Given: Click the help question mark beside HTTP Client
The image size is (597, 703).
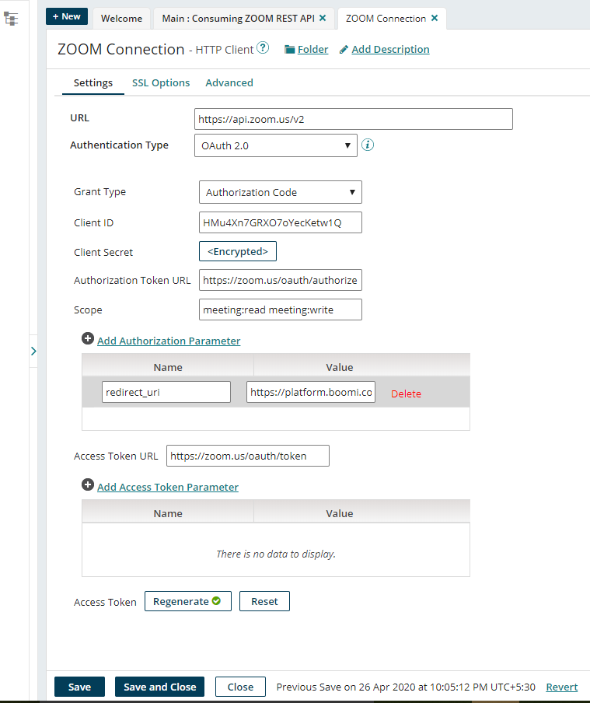Looking at the screenshot, I should 263,49.
